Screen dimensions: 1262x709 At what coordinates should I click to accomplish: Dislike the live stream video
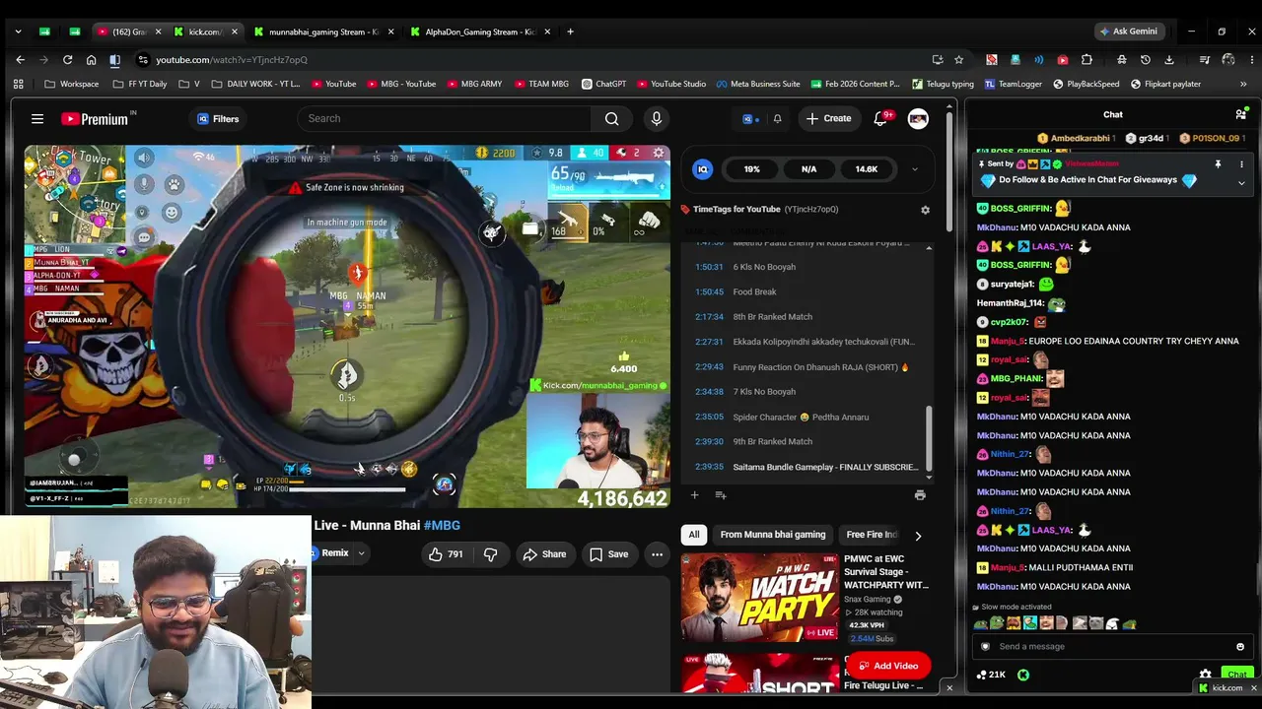(490, 554)
